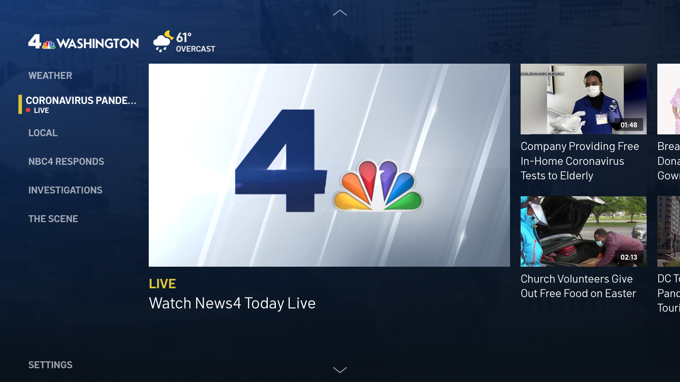Click the scroll down chevron arrow icon
The height and width of the screenshot is (382, 680).
340,370
